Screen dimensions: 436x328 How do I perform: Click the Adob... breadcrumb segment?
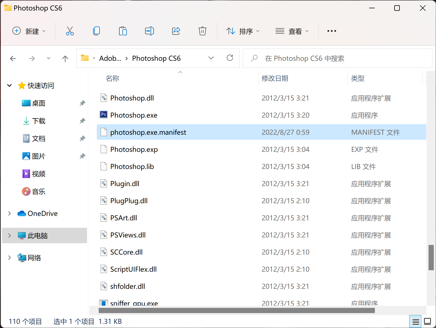[110, 58]
